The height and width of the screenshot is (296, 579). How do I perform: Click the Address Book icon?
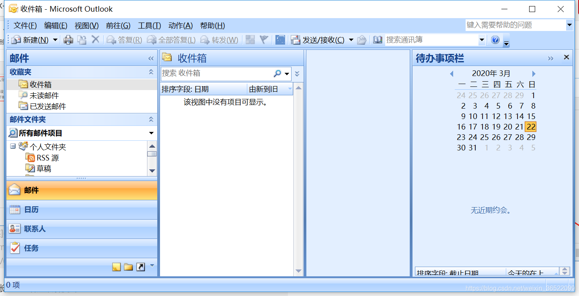[x=378, y=39]
